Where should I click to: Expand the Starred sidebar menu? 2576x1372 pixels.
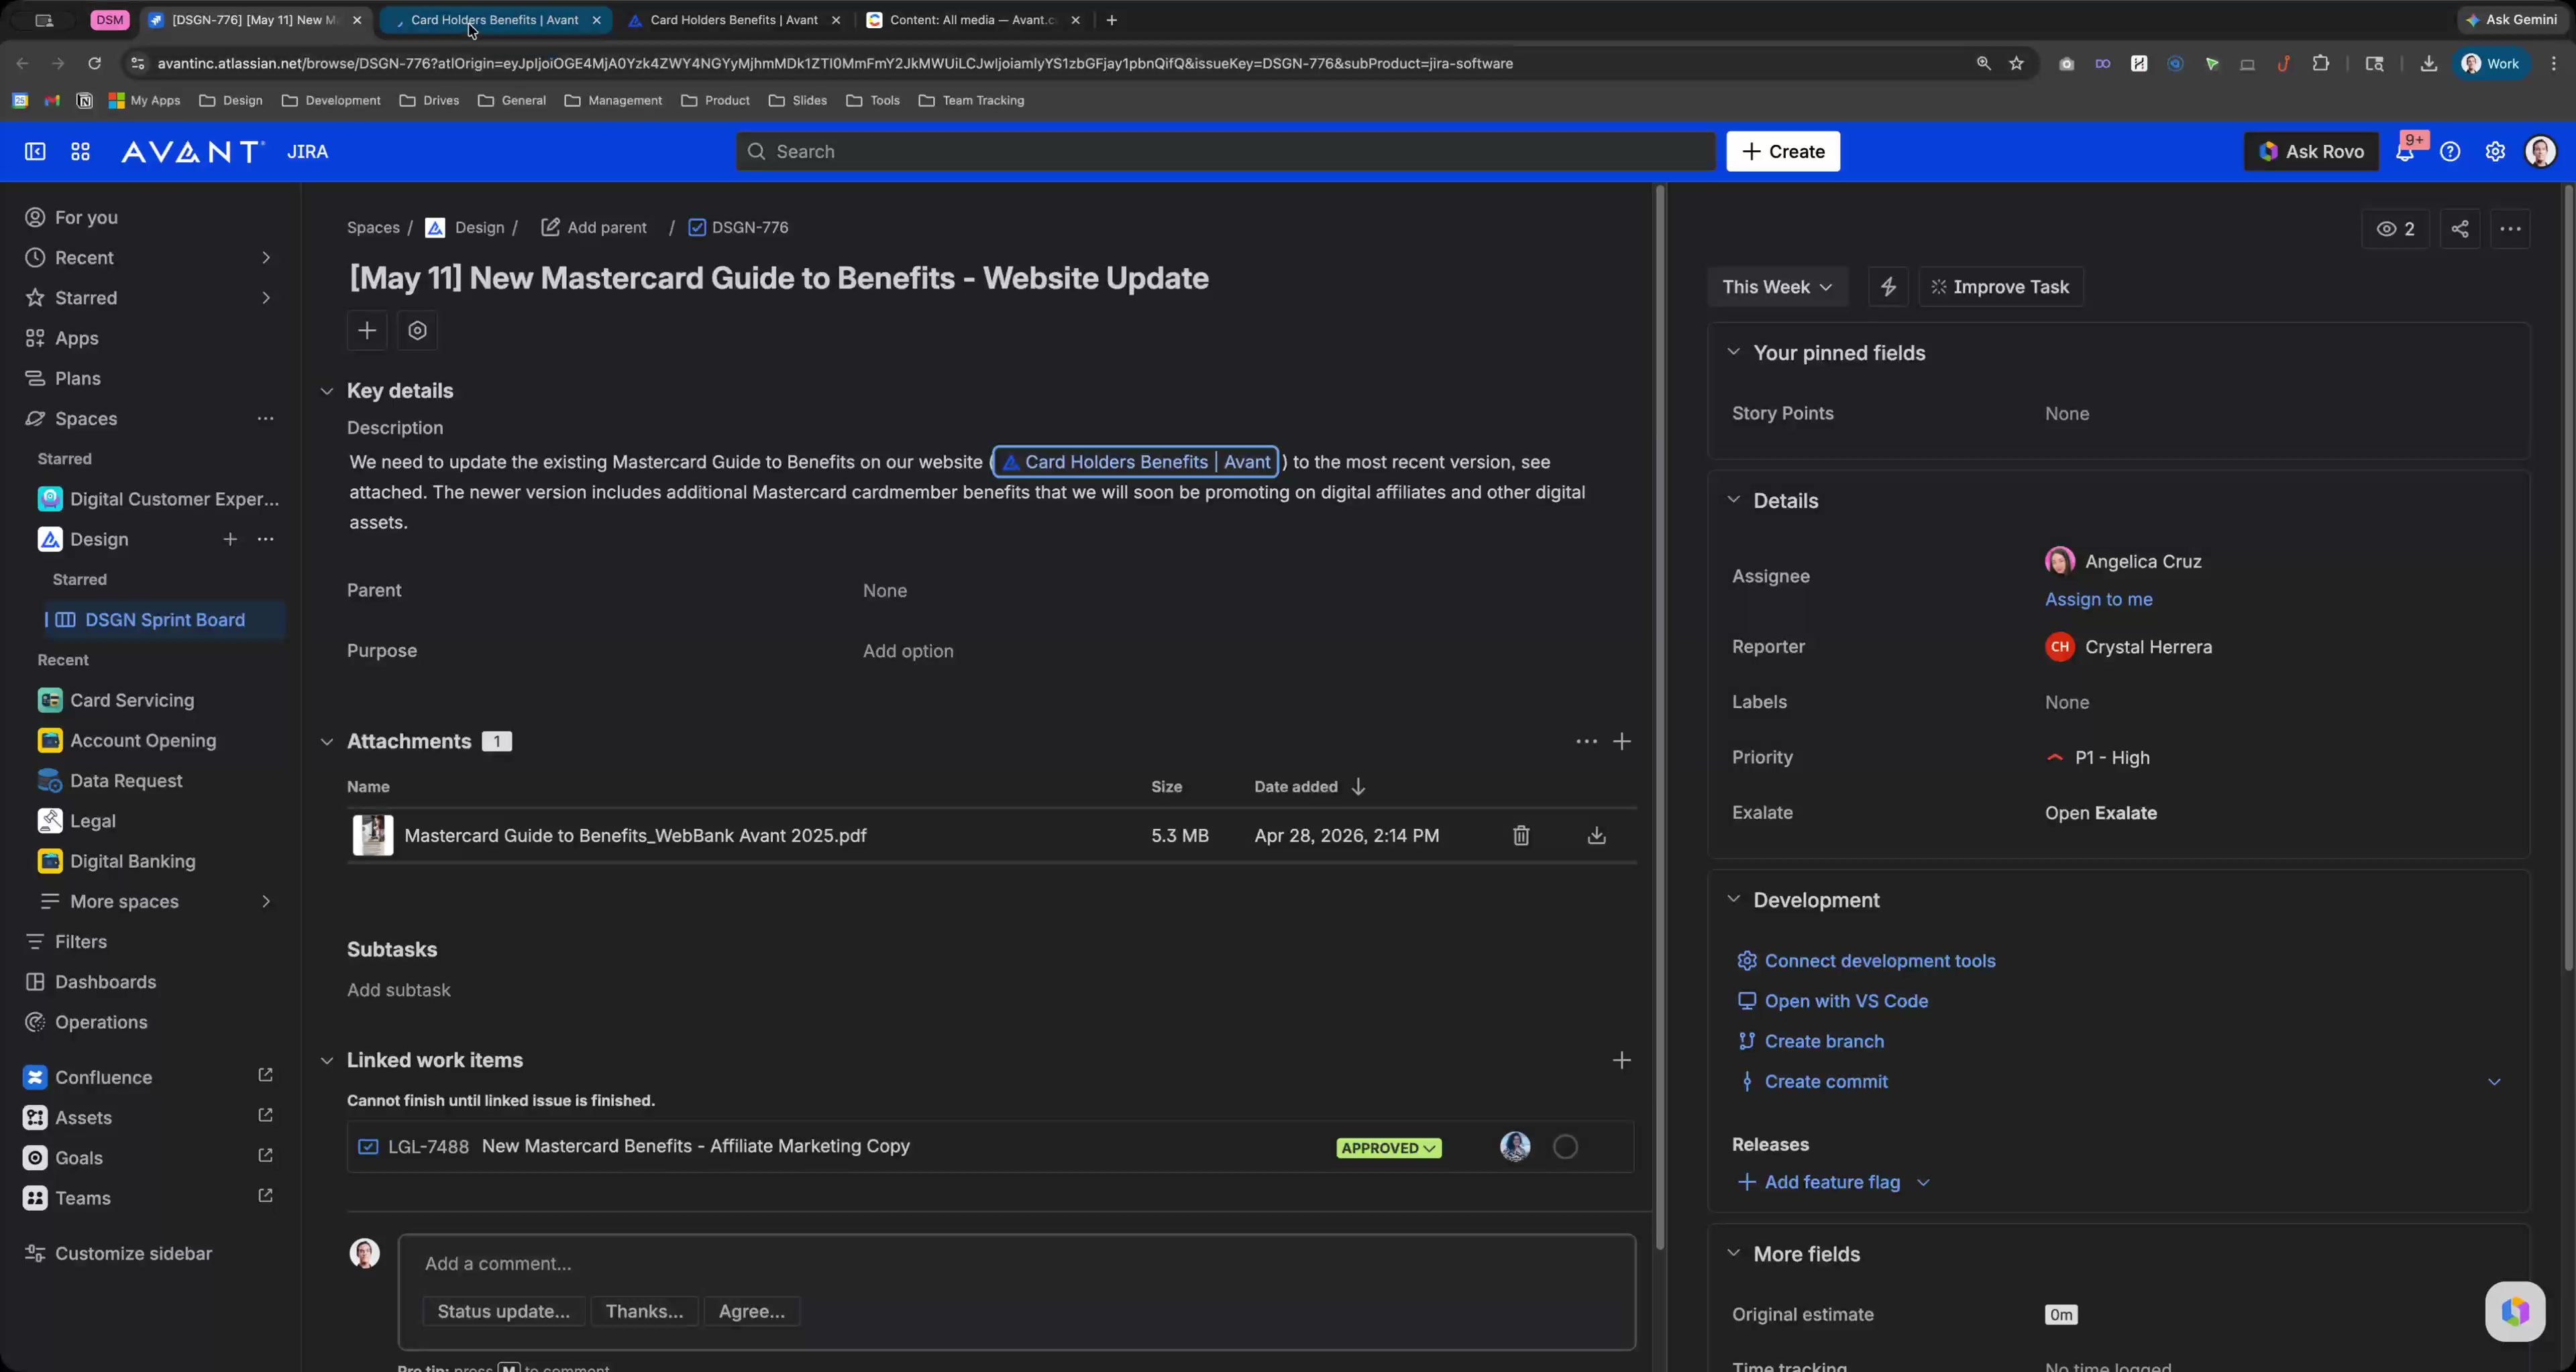click(x=266, y=298)
